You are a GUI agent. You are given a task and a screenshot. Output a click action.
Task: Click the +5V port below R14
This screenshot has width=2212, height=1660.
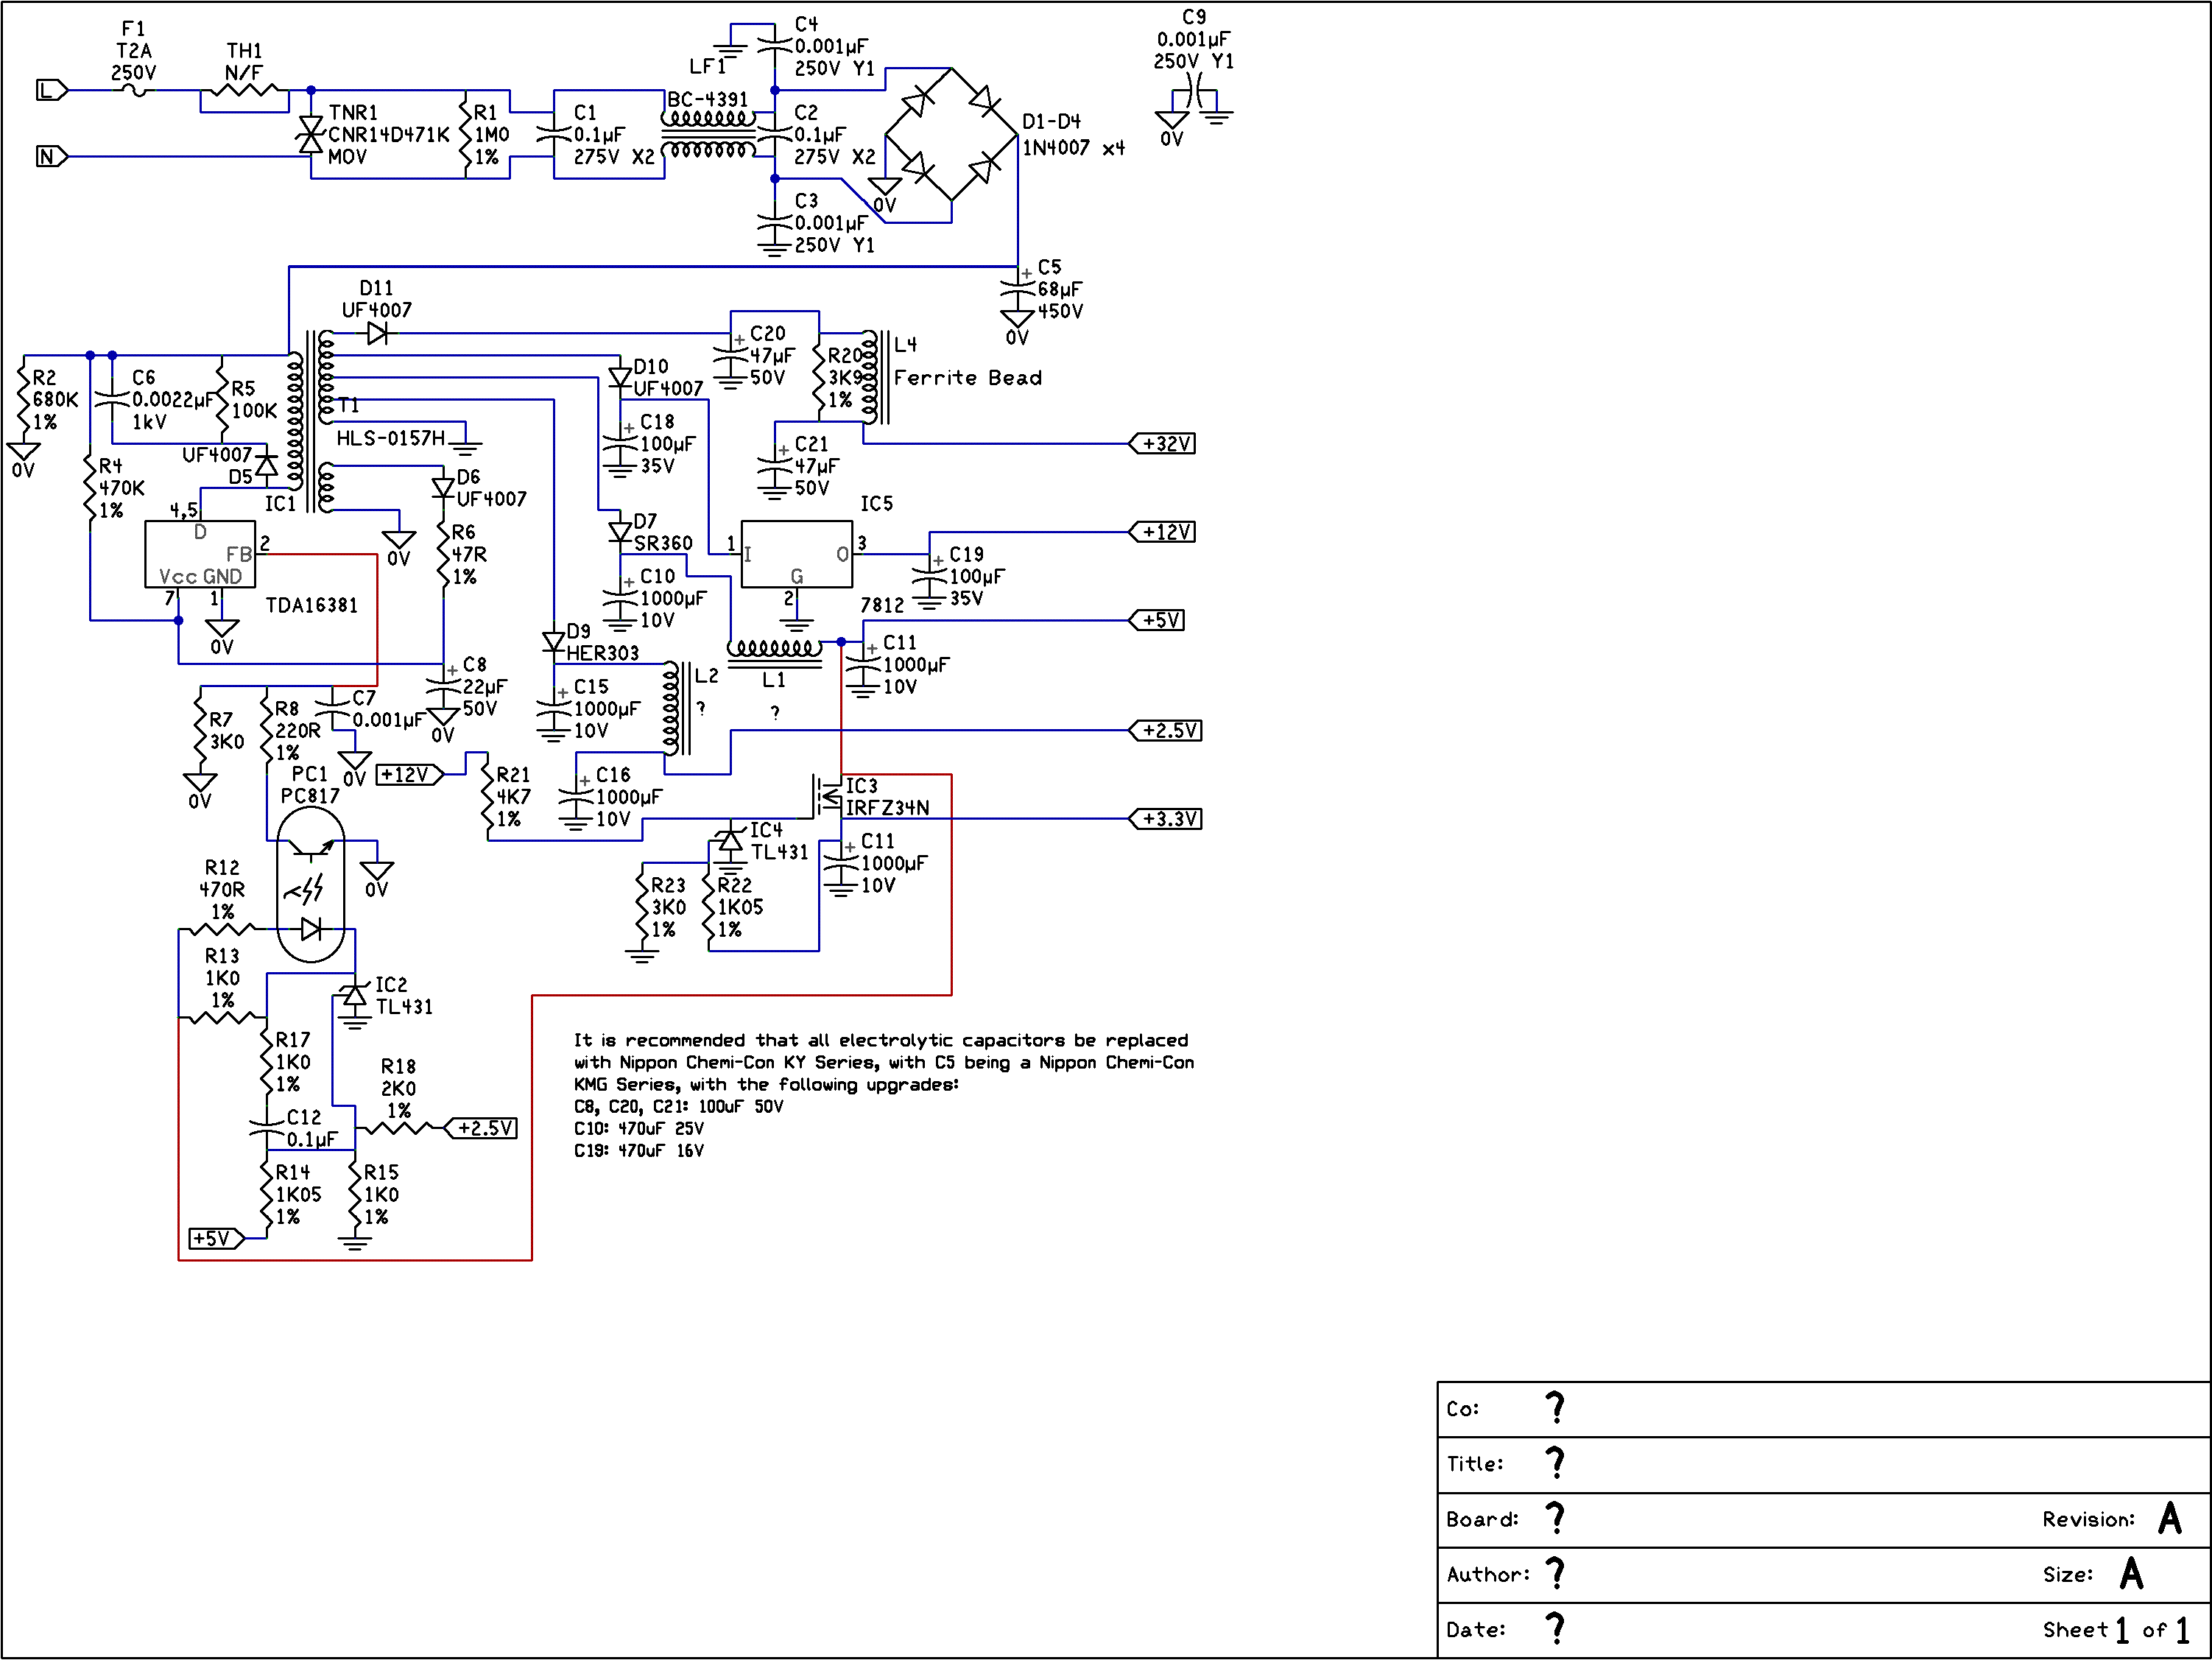tap(217, 1239)
